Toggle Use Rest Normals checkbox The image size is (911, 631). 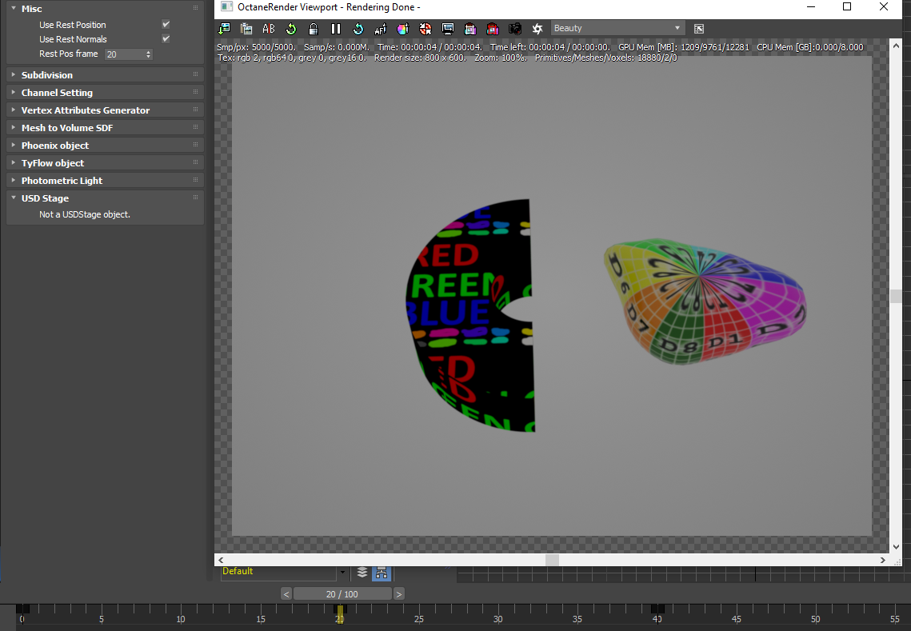coord(166,39)
